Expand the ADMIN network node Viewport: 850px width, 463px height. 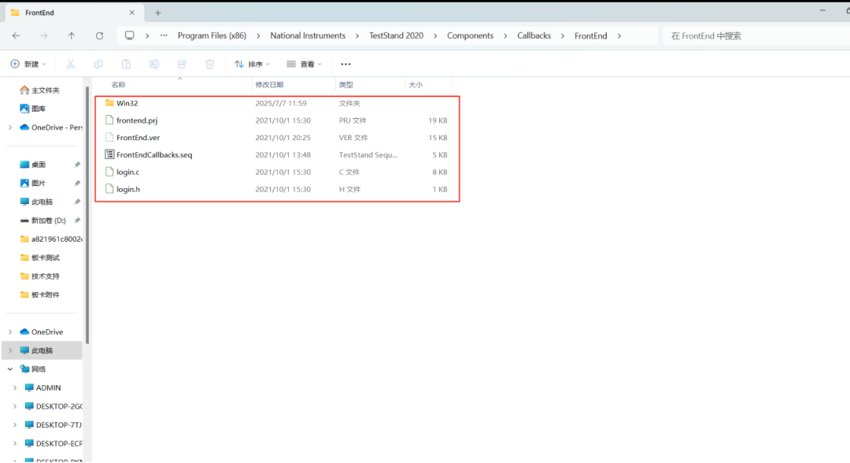click(15, 387)
